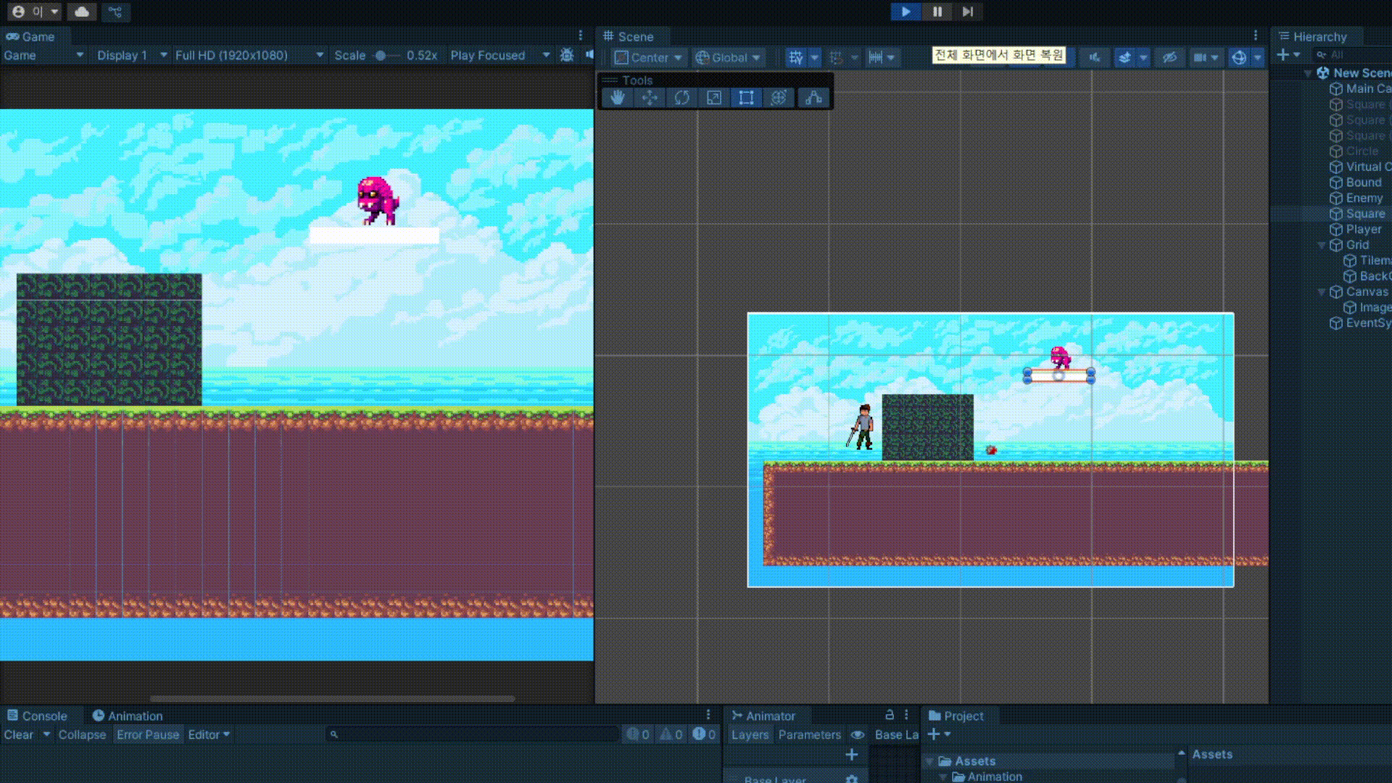Select the Rotate tool
The image size is (1392, 783).
[x=681, y=98]
